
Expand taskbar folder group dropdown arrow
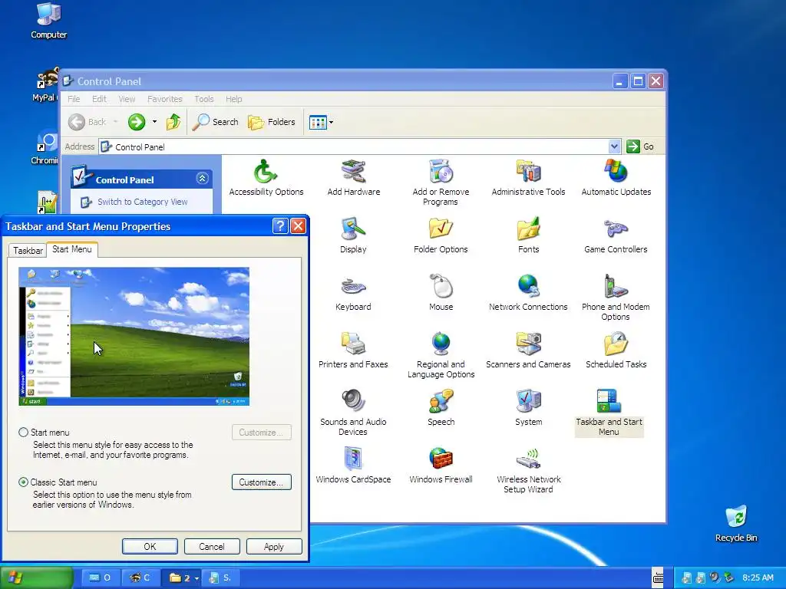[x=196, y=578]
